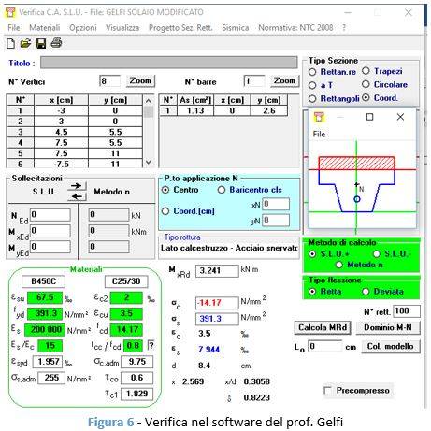The width and height of the screenshot is (431, 431).
Task: Select Deviata flexion type
Action: point(366,292)
